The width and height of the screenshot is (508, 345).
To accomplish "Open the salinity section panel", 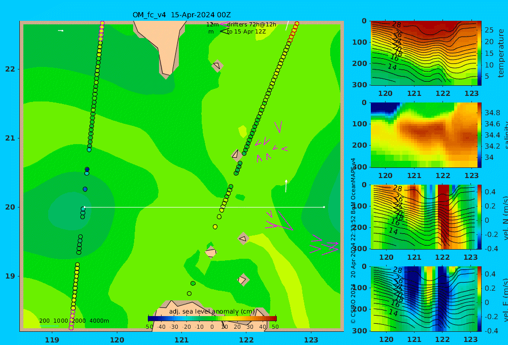I will (x=424, y=135).
